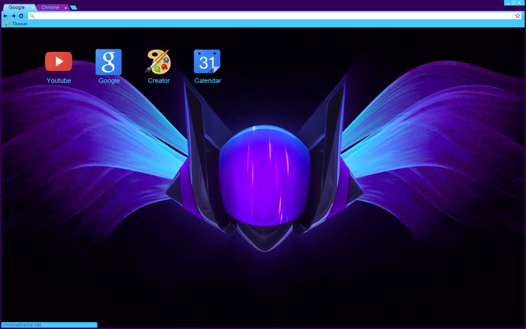Viewport: 526px width, 329px height.
Task: Open a new tab with the new-tab button
Action: tap(74, 7)
